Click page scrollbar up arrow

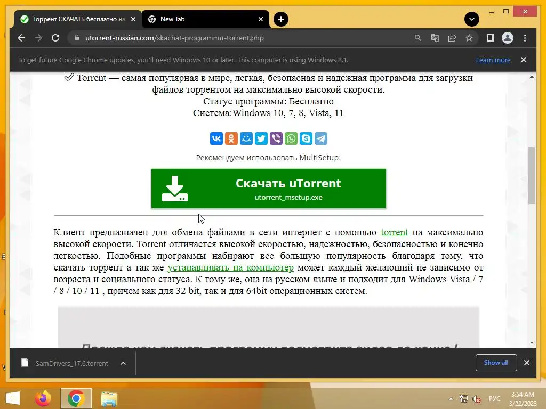point(532,77)
